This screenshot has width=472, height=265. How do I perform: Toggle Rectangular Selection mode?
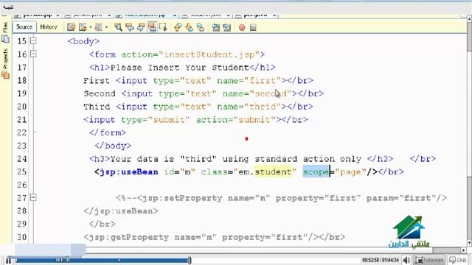[x=163, y=27]
